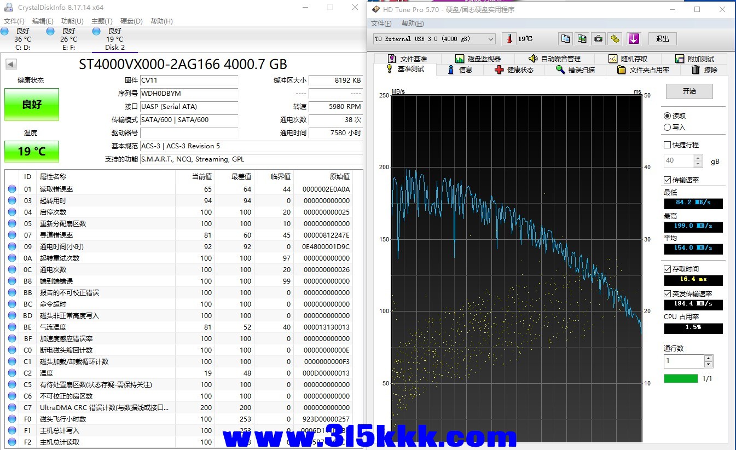Click the status orb for attribute C5 row
Viewport: 736px width, 450px height.
coord(12,385)
